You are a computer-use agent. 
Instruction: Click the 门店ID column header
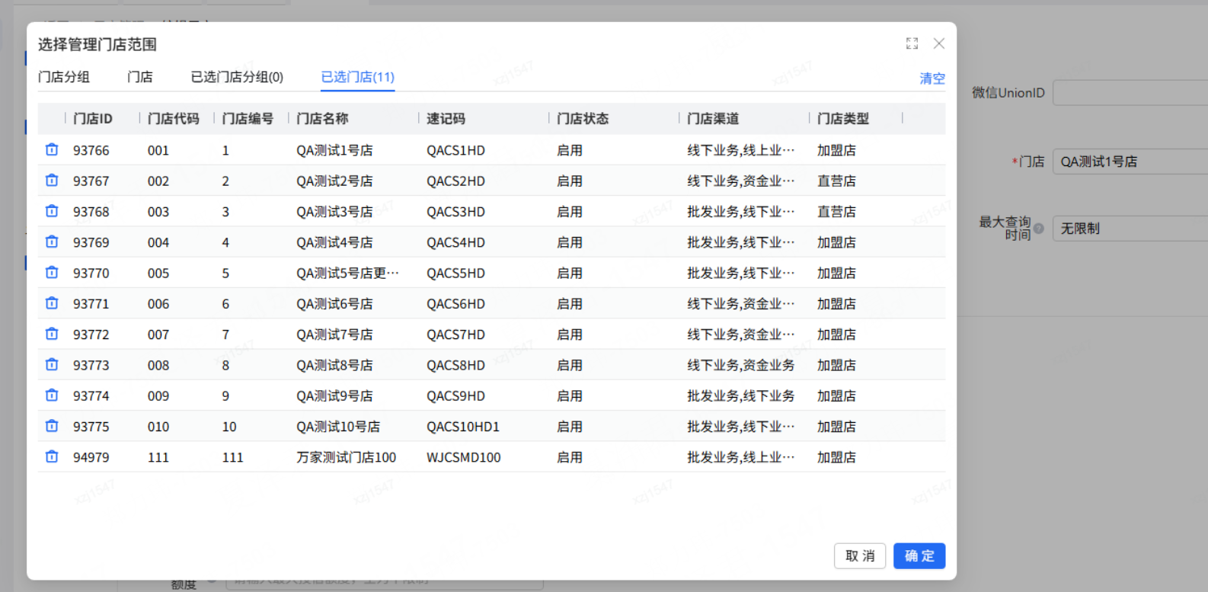click(93, 119)
